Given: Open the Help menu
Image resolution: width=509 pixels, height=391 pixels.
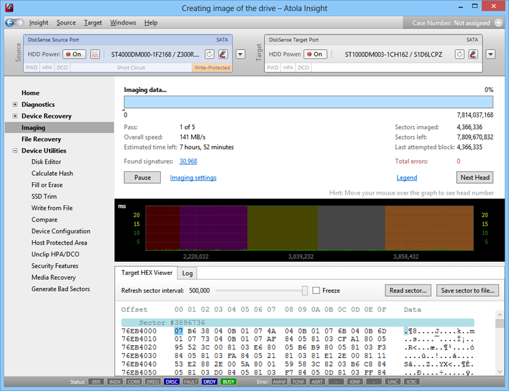Looking at the screenshot, I should click(x=151, y=23).
